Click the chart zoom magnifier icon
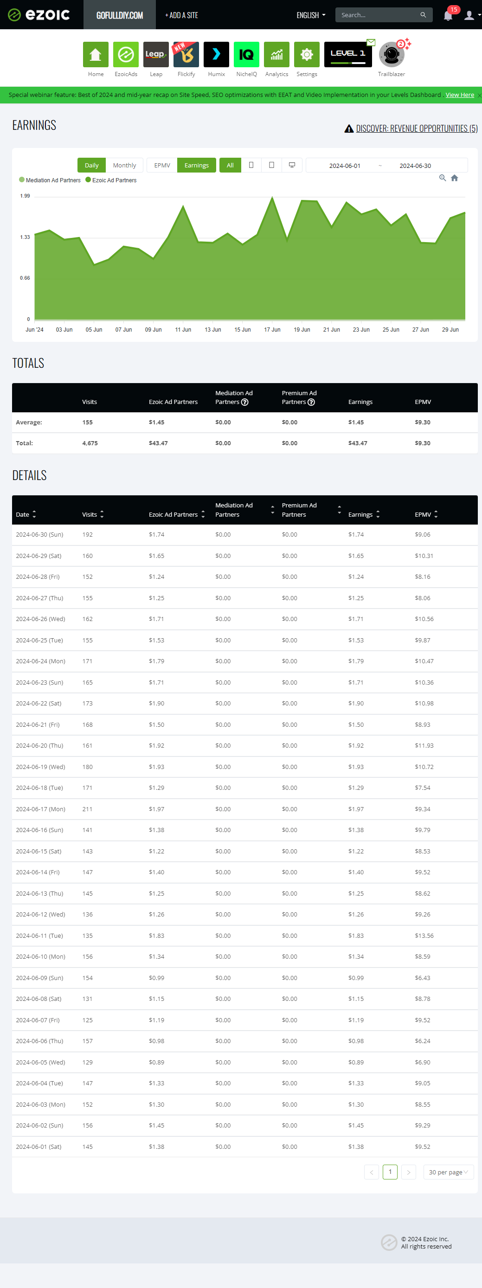 point(443,178)
